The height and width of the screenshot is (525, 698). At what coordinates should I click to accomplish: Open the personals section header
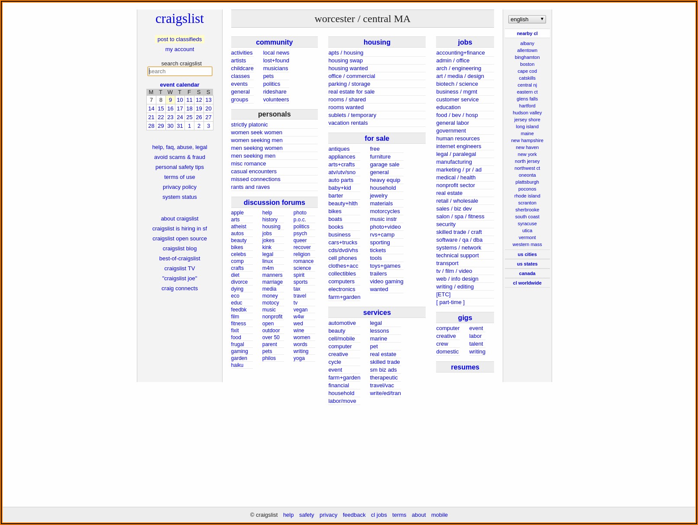[274, 114]
